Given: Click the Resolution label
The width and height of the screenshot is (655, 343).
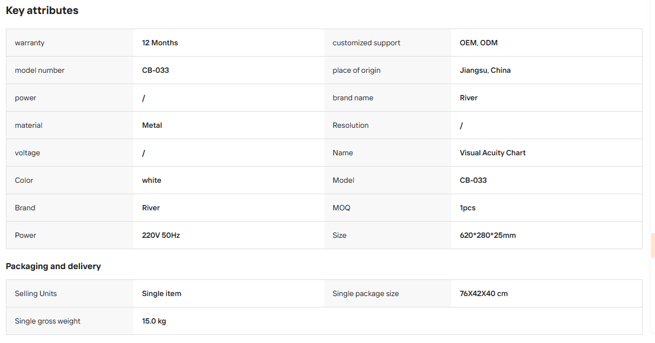Looking at the screenshot, I should 351,125.
